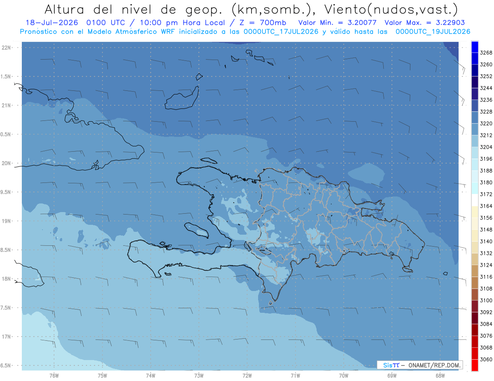The height and width of the screenshot is (381, 494).
Task: Click 'Valor Max. = 3.22903' text
Action: click(x=424, y=23)
